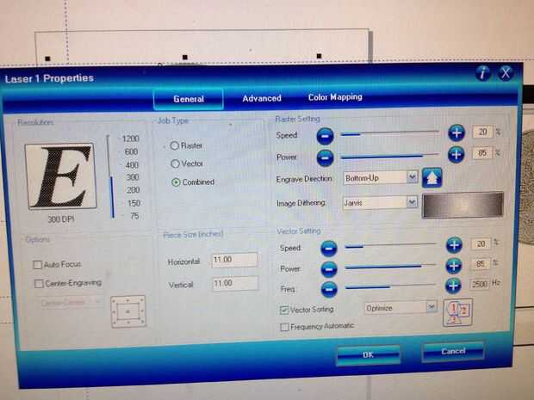
Task: Select the 600 resolution label
Action: point(132,151)
